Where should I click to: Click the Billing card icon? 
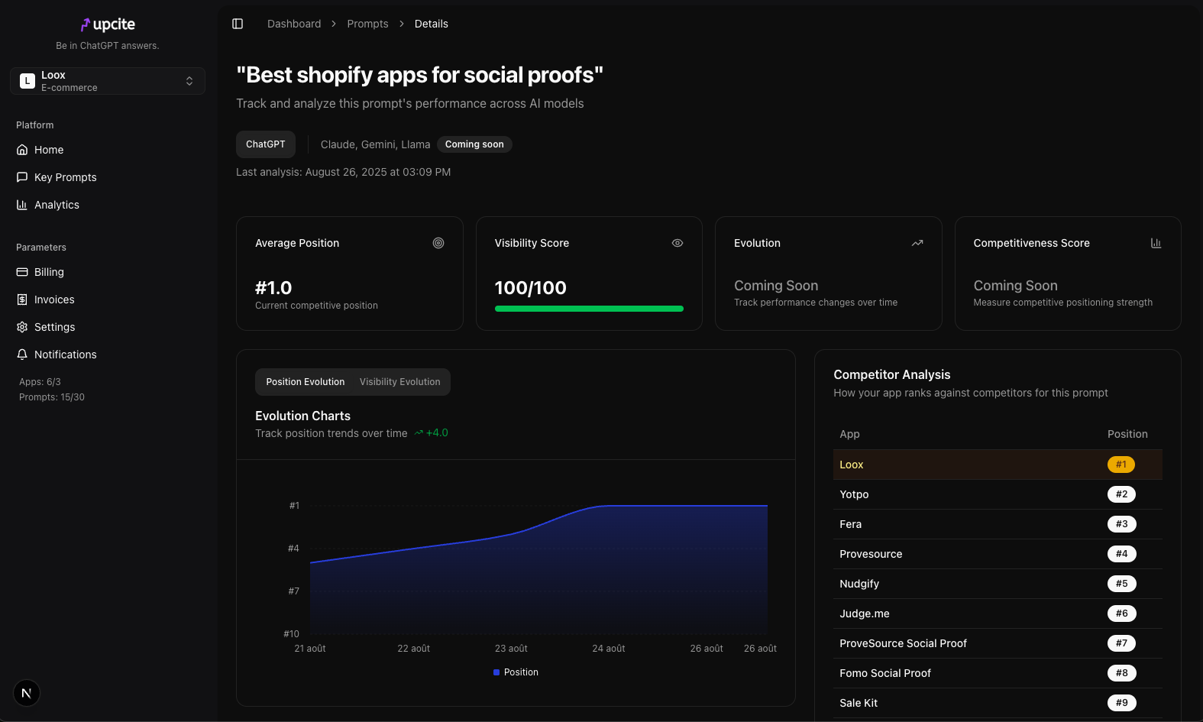pos(22,272)
